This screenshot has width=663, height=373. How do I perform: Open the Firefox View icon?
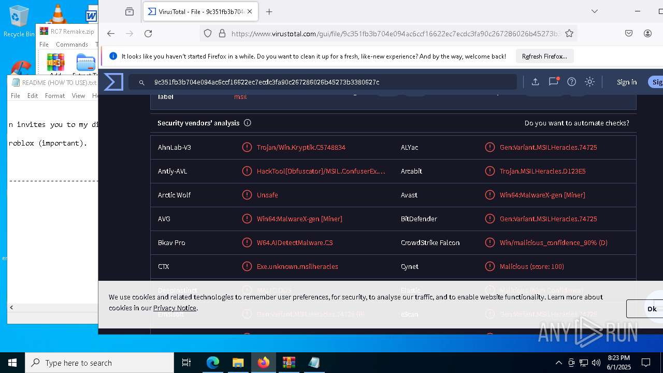click(x=129, y=11)
